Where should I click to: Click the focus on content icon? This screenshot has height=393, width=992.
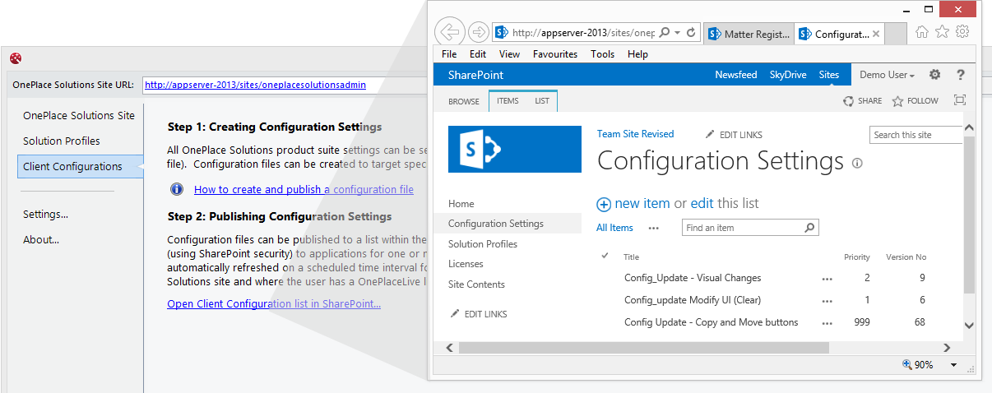(959, 100)
